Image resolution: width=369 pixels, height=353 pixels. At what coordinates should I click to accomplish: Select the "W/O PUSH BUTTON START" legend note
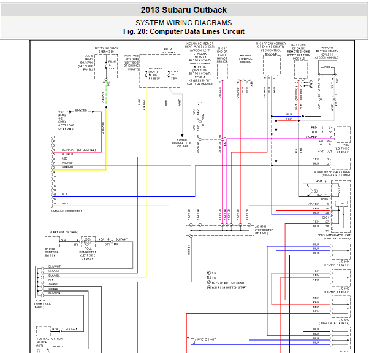[x=229, y=287]
